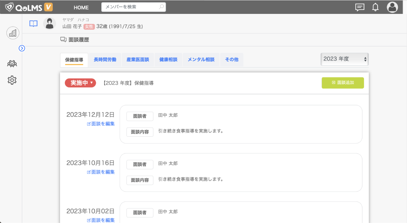The width and height of the screenshot is (407, 223).
Task: Open the 2023 年度 year dropdown
Action: [x=345, y=59]
